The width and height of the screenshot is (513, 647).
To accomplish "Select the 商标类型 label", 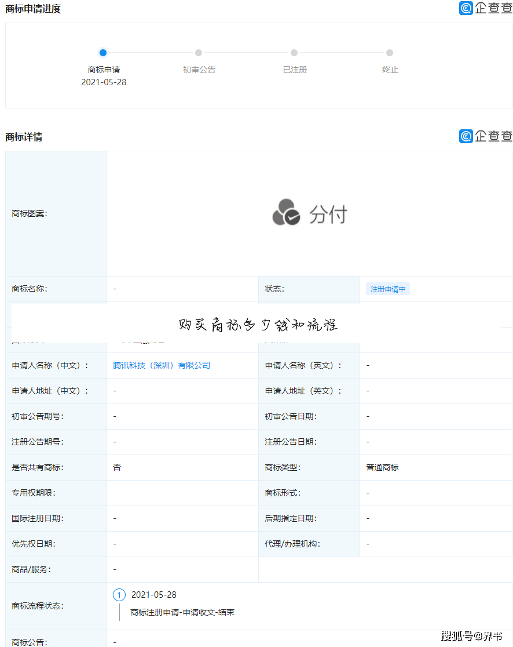I will pos(283,467).
